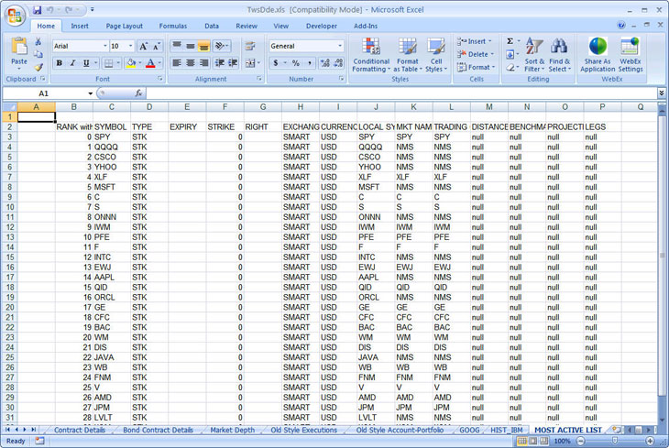Viewport: 669px width, 448px height.
Task: Click the AutoSum sigma icon
Action: pos(510,41)
